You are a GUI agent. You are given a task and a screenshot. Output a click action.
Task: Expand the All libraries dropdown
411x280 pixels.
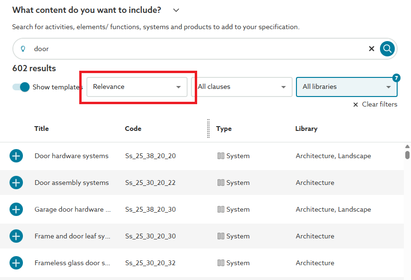click(347, 87)
